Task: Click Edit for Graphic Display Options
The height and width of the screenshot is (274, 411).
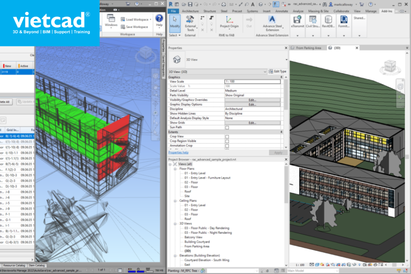Action: [253, 105]
